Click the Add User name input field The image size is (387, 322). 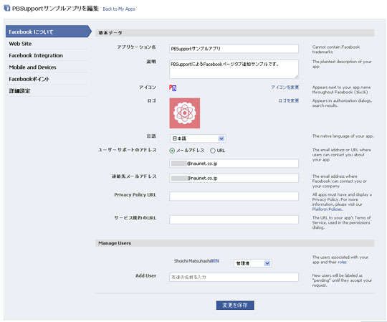(x=234, y=277)
